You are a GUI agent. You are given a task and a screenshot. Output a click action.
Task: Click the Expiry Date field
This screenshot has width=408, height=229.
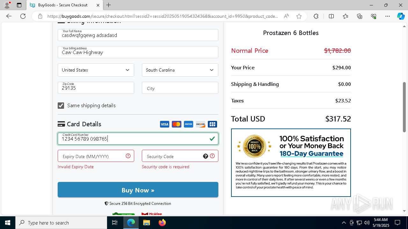96,156
